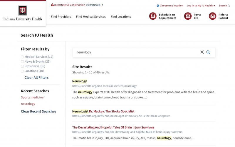Open the Neurology result title

[79, 81]
